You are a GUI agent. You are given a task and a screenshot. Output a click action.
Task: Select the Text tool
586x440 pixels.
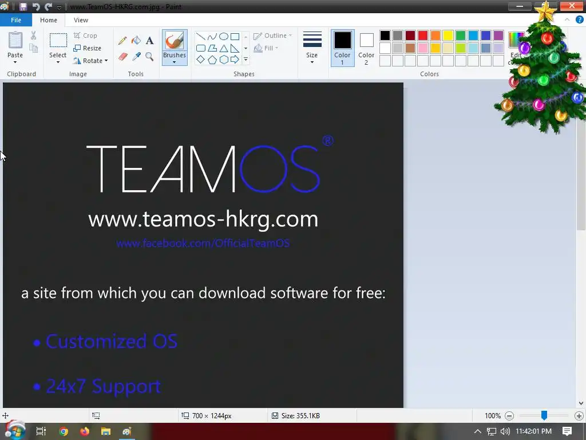click(x=149, y=41)
